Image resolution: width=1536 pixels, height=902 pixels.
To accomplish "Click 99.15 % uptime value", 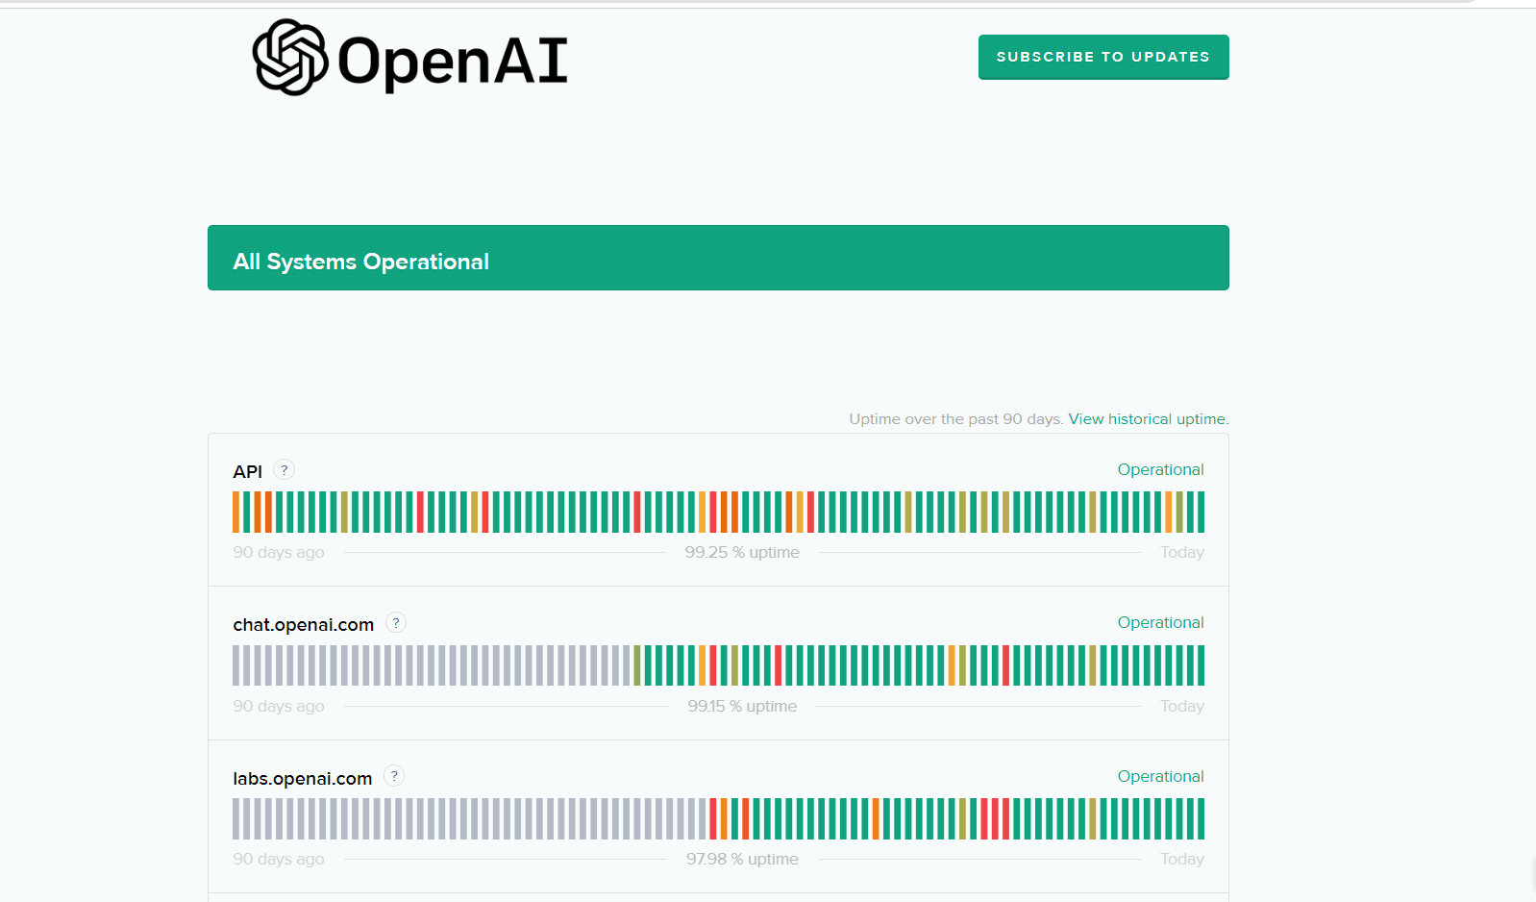I will tap(742, 706).
